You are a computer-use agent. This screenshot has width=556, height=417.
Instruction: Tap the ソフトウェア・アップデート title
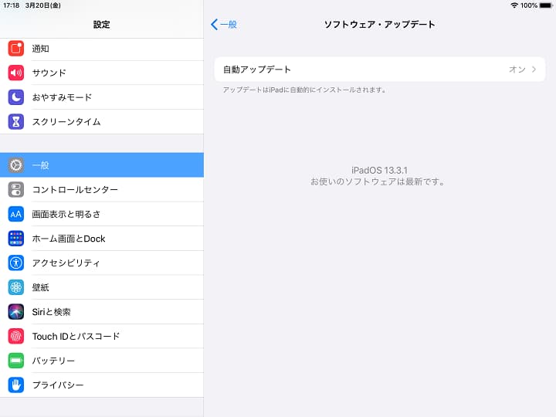[x=379, y=25]
